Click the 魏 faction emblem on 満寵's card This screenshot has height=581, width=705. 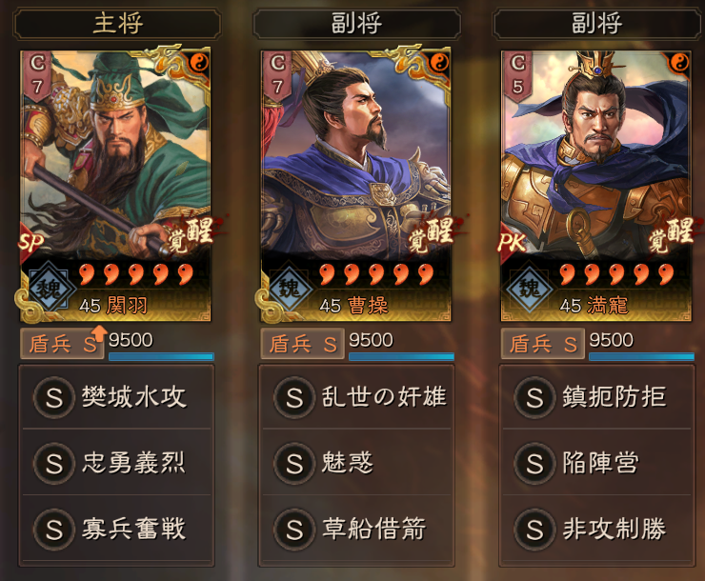pyautogui.click(x=529, y=289)
